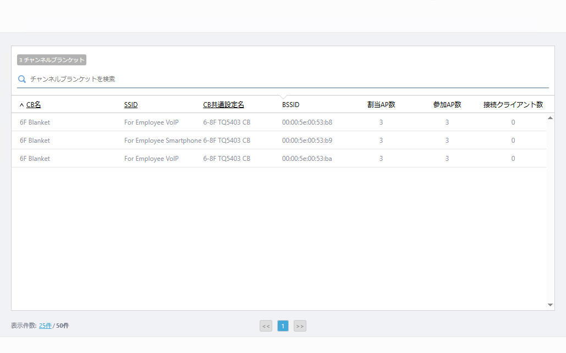The width and height of the screenshot is (566, 353).
Task: Select the row with BSSID 00:00:5e:00:53:b8
Action: [279, 122]
